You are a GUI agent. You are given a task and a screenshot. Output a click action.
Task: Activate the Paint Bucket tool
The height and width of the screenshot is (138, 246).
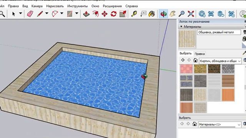(152, 14)
